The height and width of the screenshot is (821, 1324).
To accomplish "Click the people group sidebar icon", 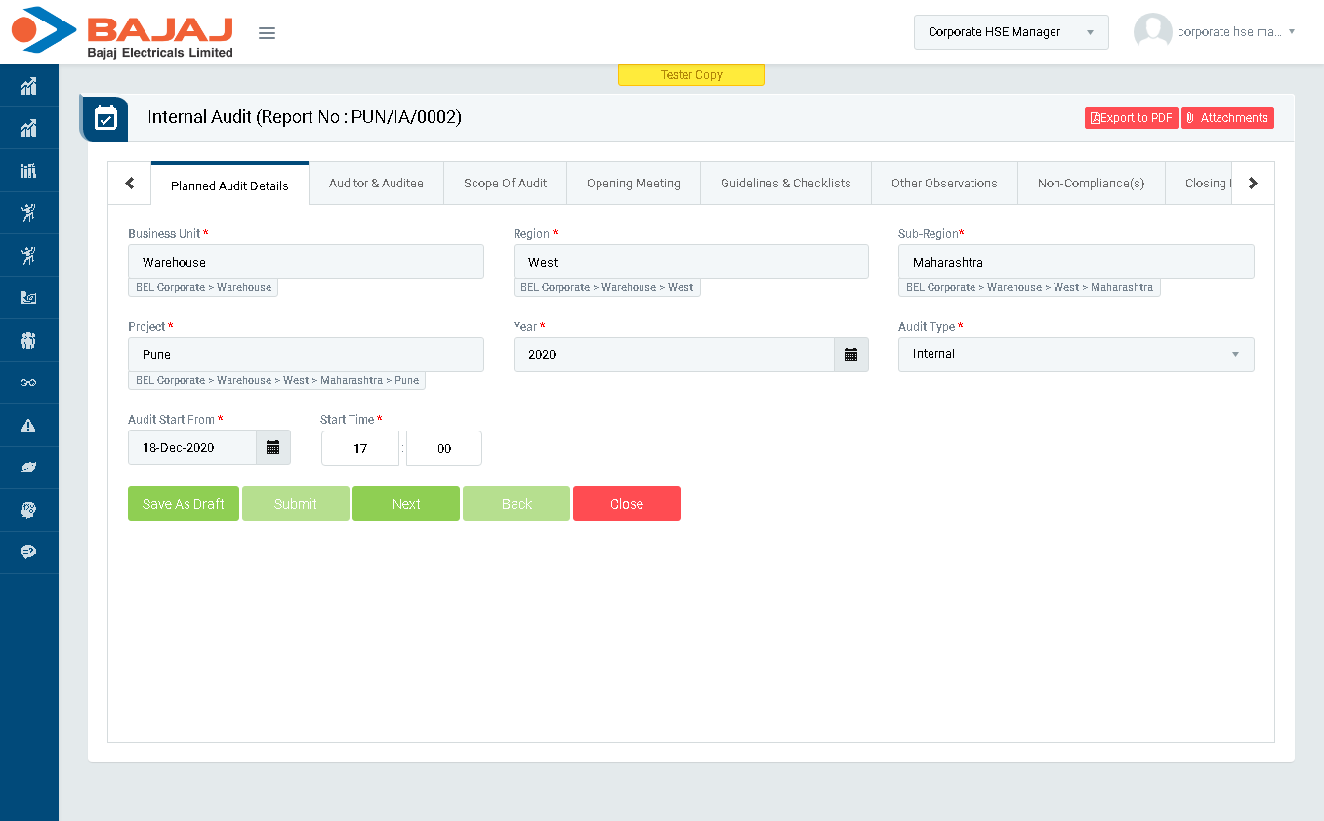I will pos(28,341).
